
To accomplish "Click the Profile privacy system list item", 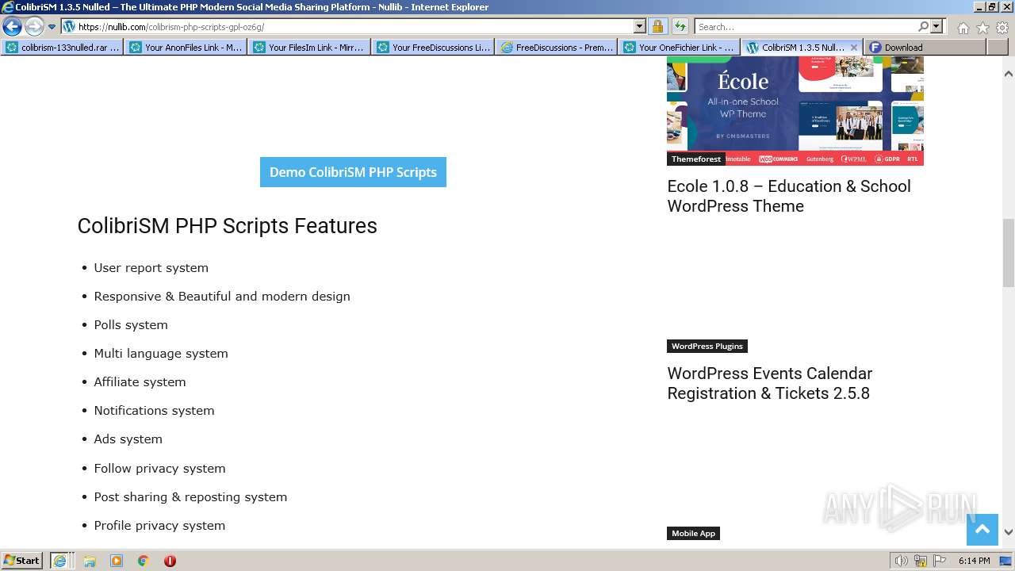I will click(159, 526).
